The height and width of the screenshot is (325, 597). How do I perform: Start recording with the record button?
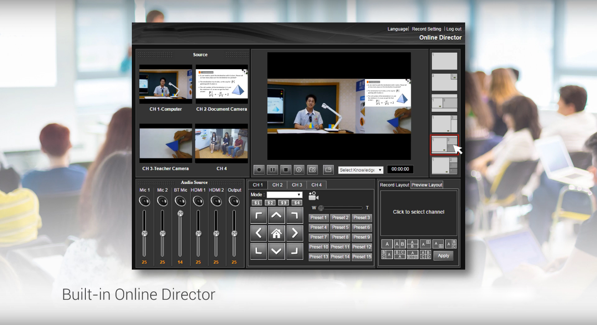click(259, 170)
